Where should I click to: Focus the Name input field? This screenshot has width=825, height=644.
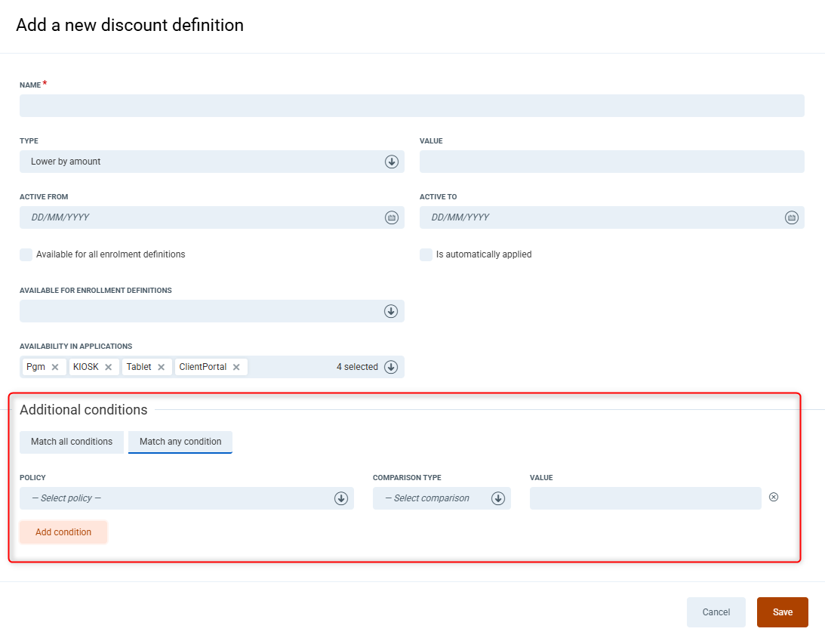pos(411,106)
